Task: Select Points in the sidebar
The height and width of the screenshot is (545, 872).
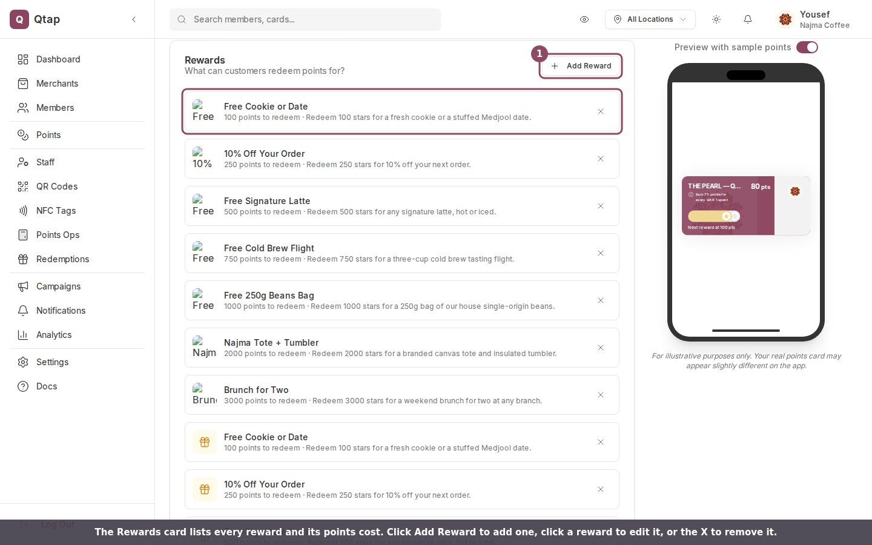Action: coord(78,135)
